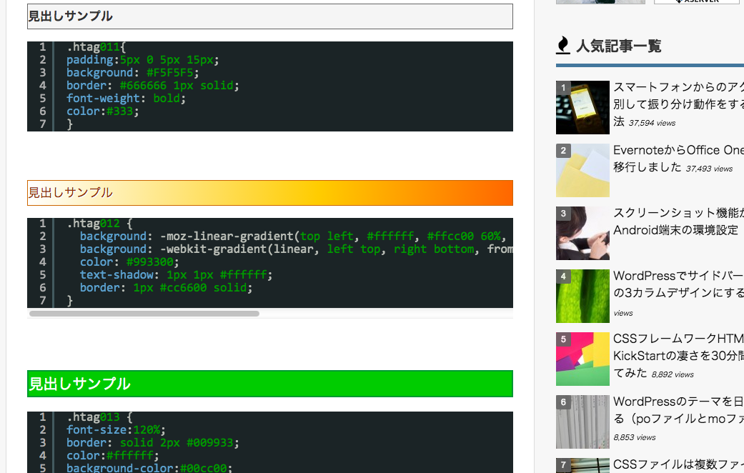
Task: Click the background-color:#00cc00 code line
Action: [149, 468]
